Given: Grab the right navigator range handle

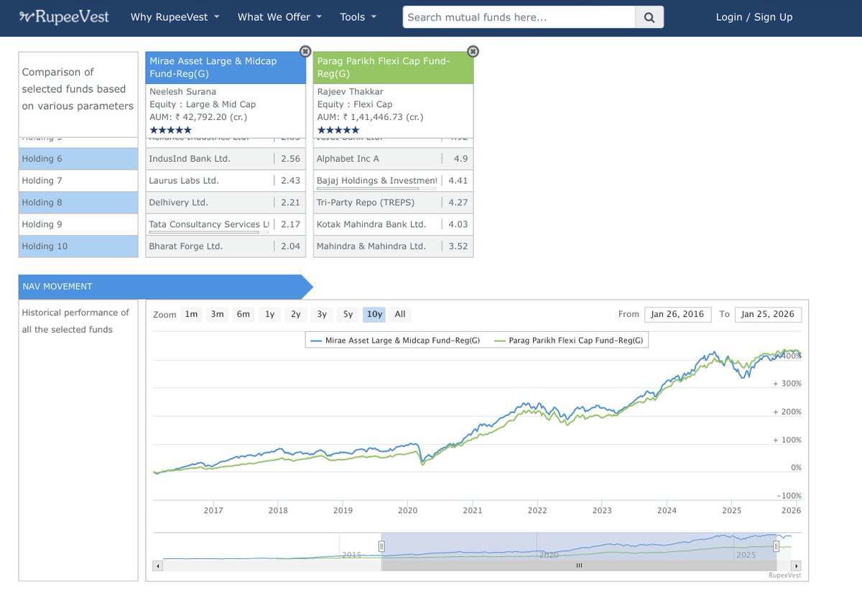Looking at the screenshot, I should (x=776, y=546).
